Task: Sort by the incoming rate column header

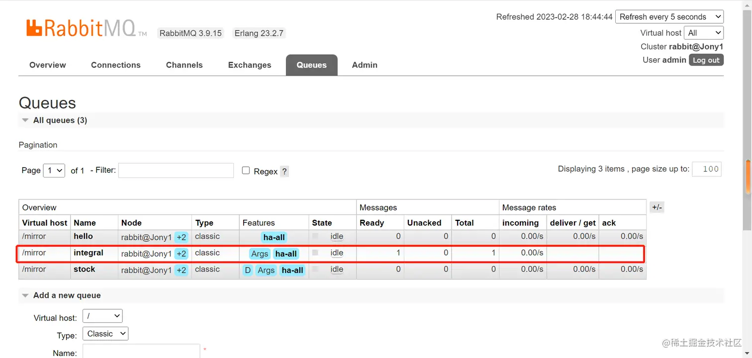Action: [x=521, y=223]
